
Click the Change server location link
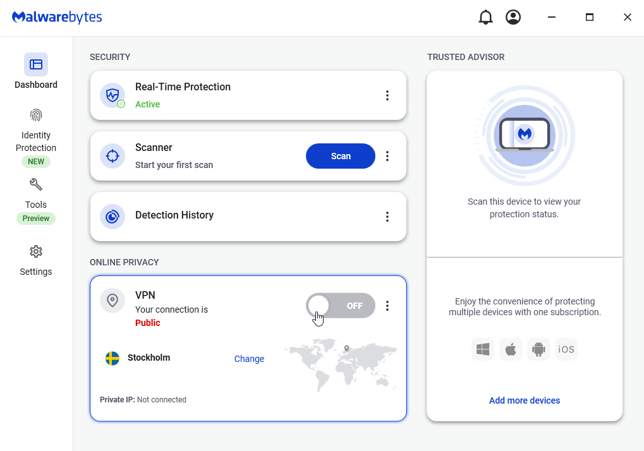[x=249, y=359]
